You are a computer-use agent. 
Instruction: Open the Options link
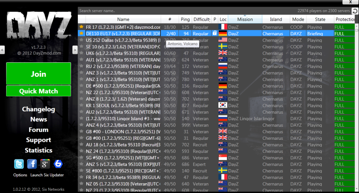(20, 175)
